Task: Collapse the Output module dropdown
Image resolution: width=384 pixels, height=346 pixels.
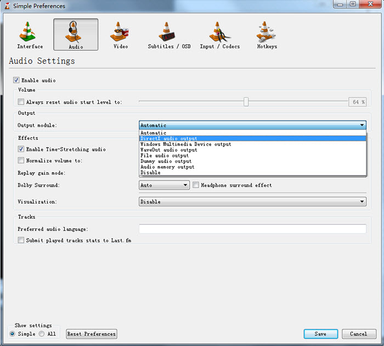Action: (x=252, y=125)
